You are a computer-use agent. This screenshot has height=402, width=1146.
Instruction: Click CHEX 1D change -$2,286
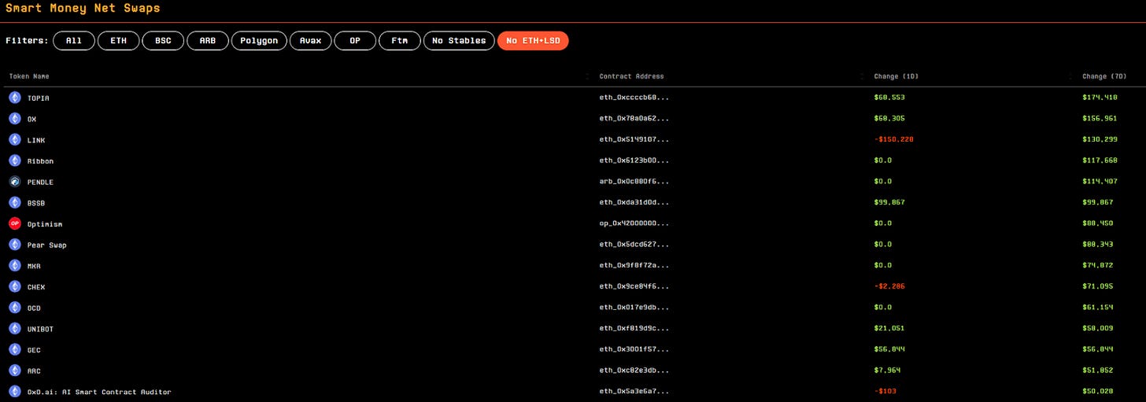click(x=889, y=287)
